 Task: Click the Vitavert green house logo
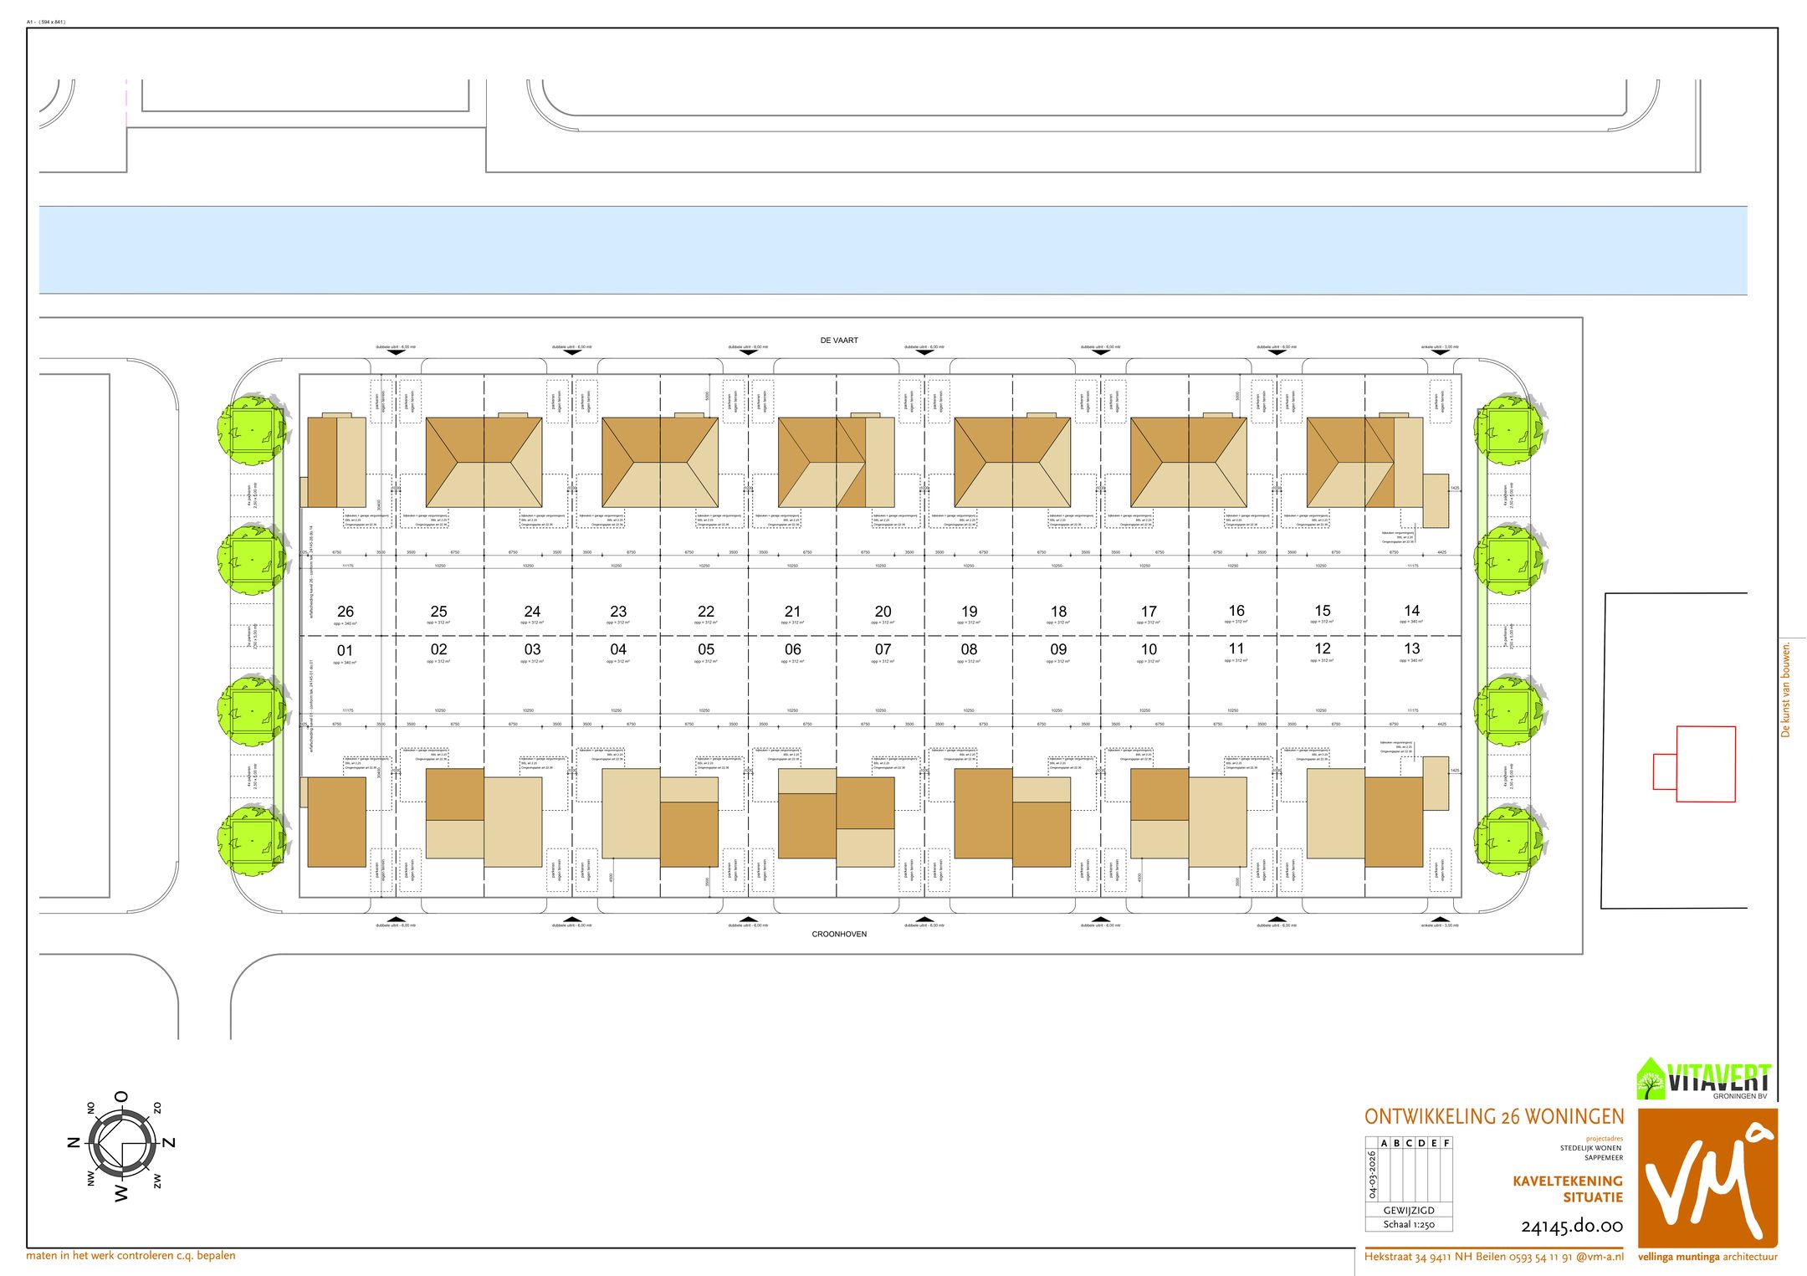[x=1651, y=1080]
